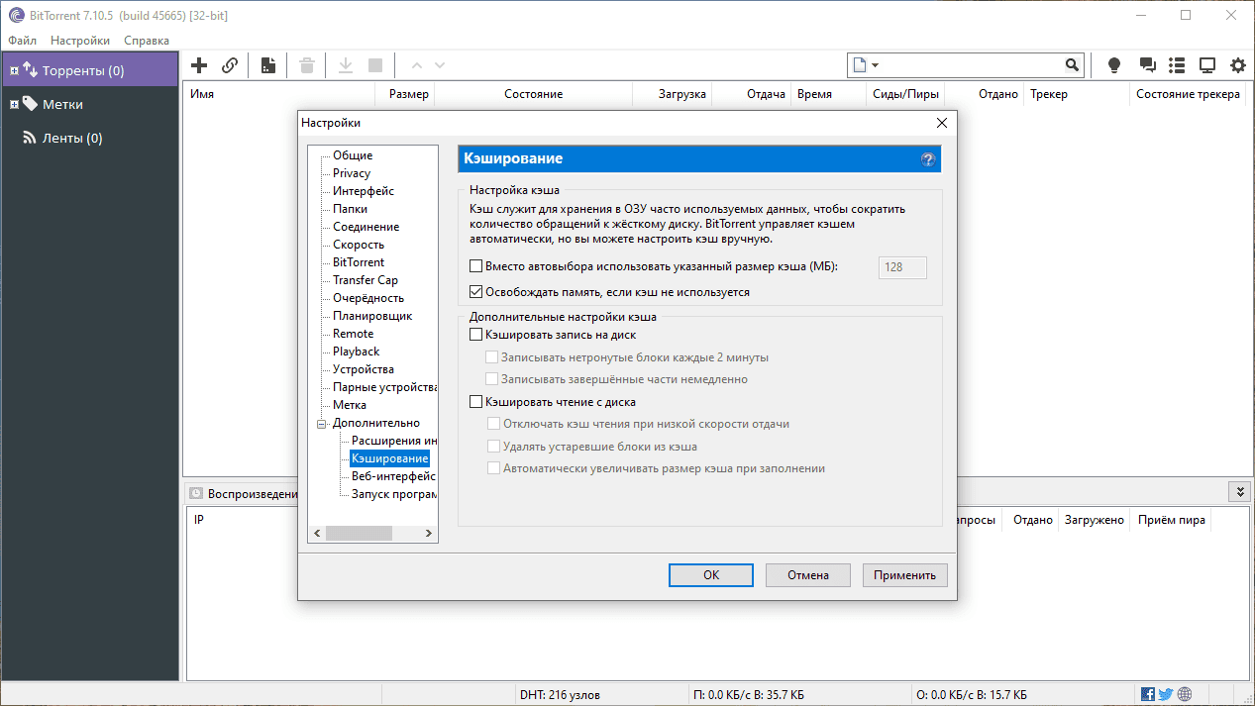Toggle 'Отключать кэш чтения при низкой скорости отдачи'
This screenshot has width=1255, height=706.
click(x=493, y=424)
